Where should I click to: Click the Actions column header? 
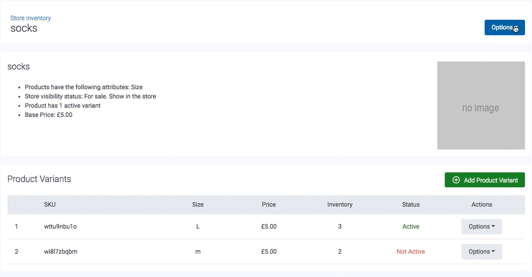[482, 204]
